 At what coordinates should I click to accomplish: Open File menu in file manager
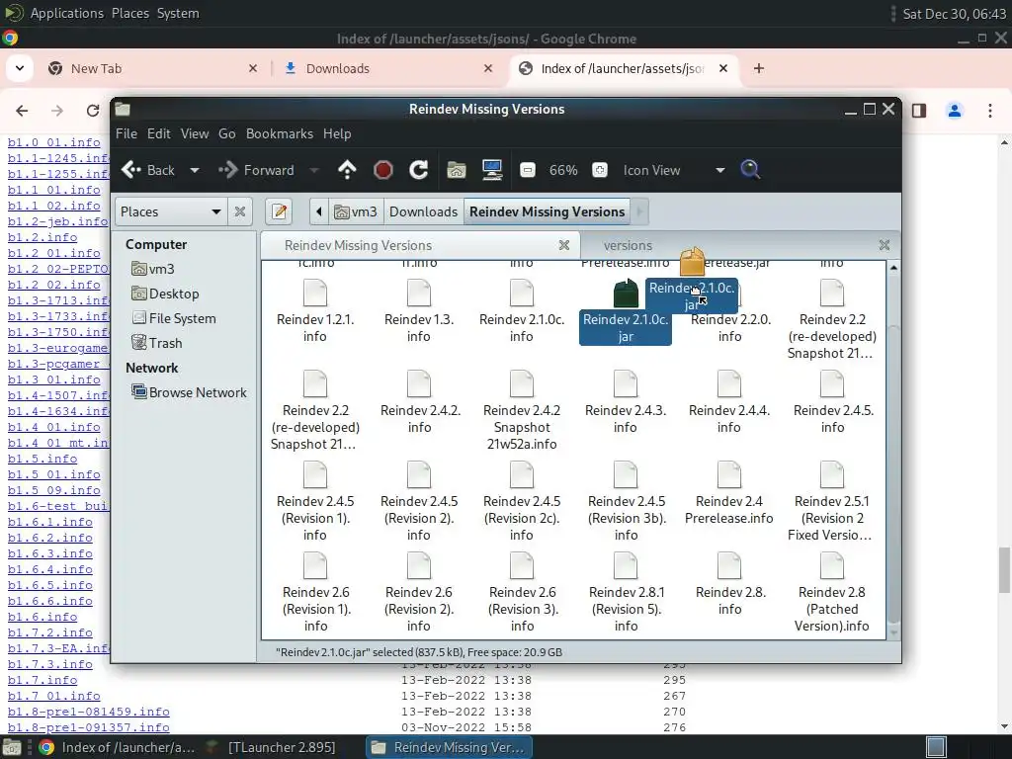tap(126, 133)
